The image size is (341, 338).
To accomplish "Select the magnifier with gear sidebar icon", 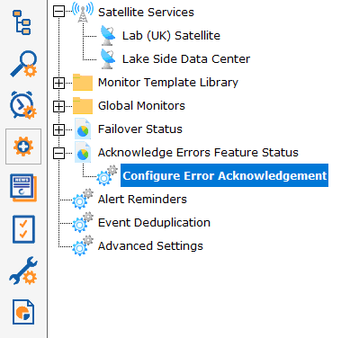I will click(x=23, y=64).
